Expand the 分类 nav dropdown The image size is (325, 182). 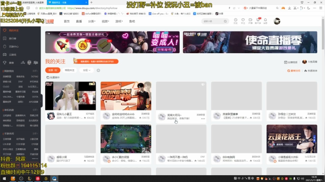[92, 21]
